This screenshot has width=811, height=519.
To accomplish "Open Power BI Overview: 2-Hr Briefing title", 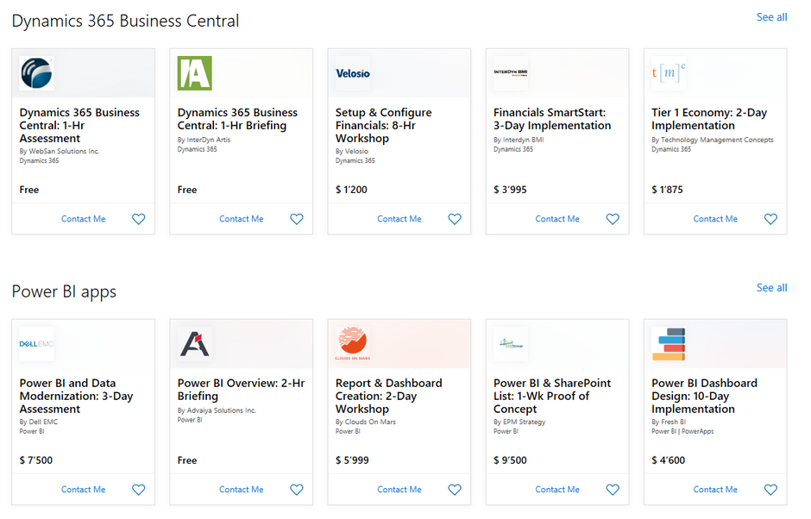I will pyautogui.click(x=241, y=390).
